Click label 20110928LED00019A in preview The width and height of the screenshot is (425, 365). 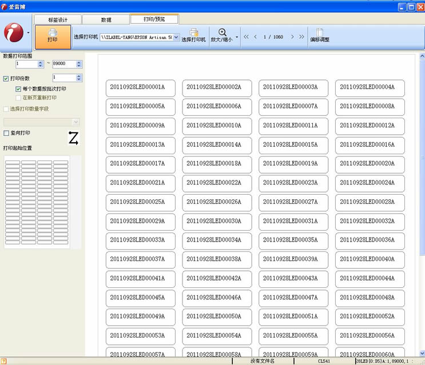point(293,165)
